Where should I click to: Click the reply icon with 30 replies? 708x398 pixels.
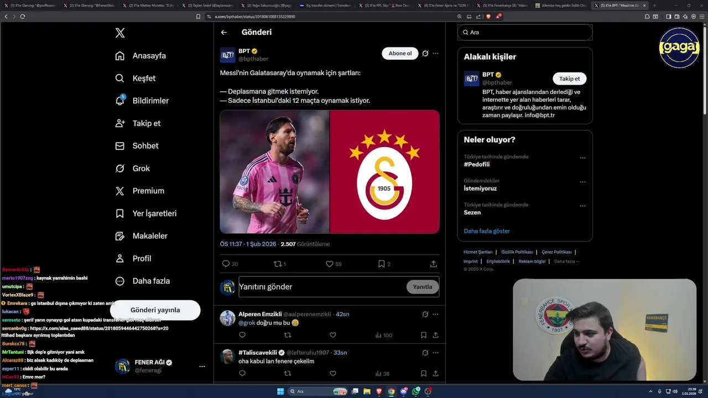pos(226,264)
